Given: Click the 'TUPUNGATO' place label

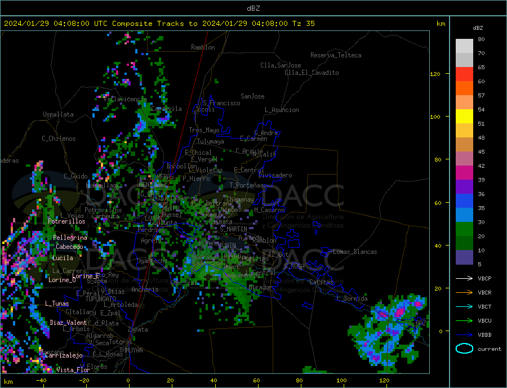Looking at the screenshot, I should (101, 299).
